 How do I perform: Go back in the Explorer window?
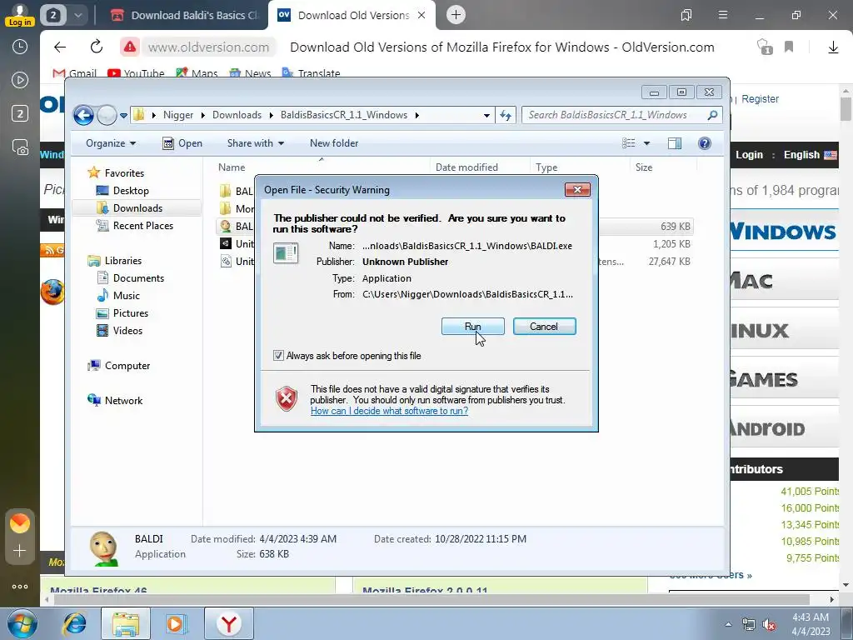[x=84, y=115]
